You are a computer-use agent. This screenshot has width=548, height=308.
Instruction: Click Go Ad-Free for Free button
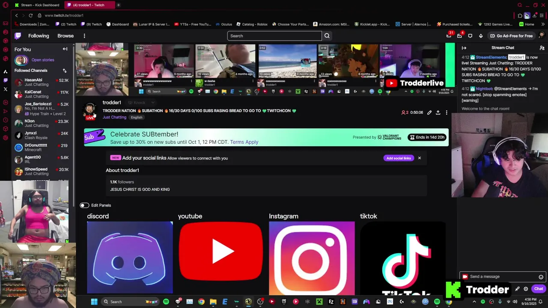tap(511, 36)
